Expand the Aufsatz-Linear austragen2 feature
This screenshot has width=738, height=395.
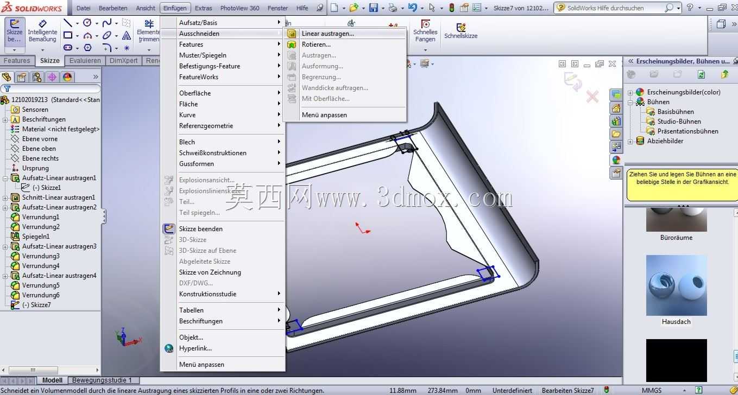(x=5, y=207)
